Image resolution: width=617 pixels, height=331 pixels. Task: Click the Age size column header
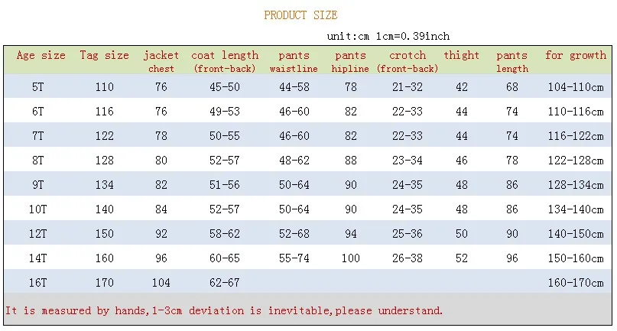point(41,55)
